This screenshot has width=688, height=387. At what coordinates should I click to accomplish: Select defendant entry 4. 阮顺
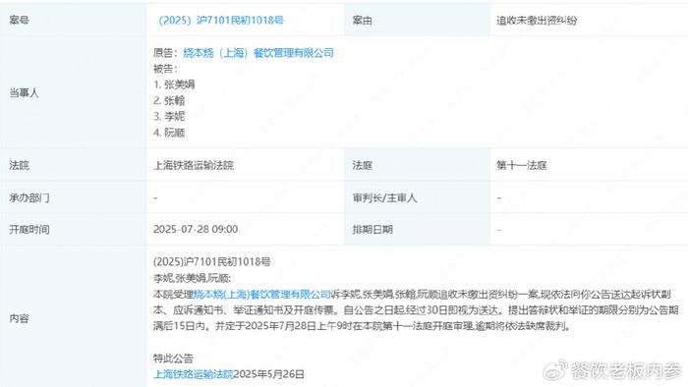tap(169, 133)
